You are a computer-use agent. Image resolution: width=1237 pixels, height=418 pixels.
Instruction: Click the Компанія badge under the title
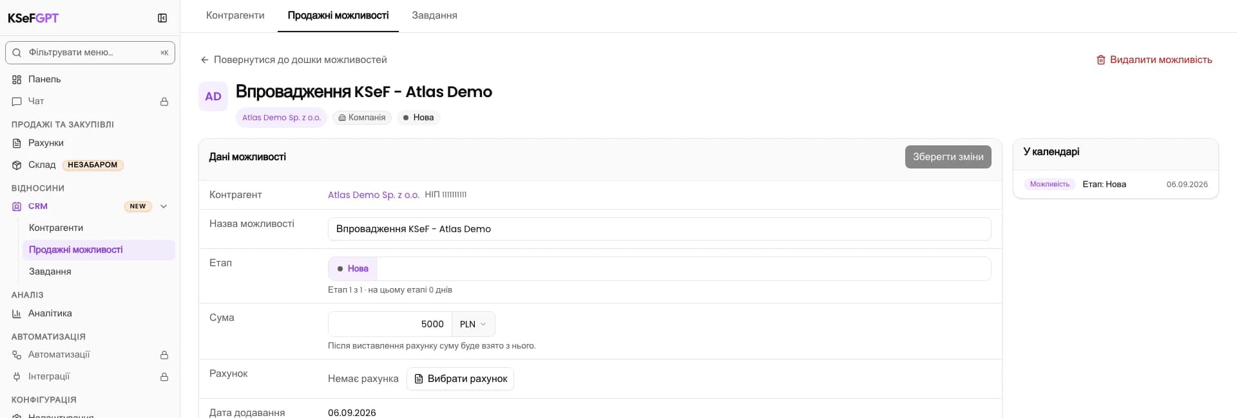tap(362, 118)
